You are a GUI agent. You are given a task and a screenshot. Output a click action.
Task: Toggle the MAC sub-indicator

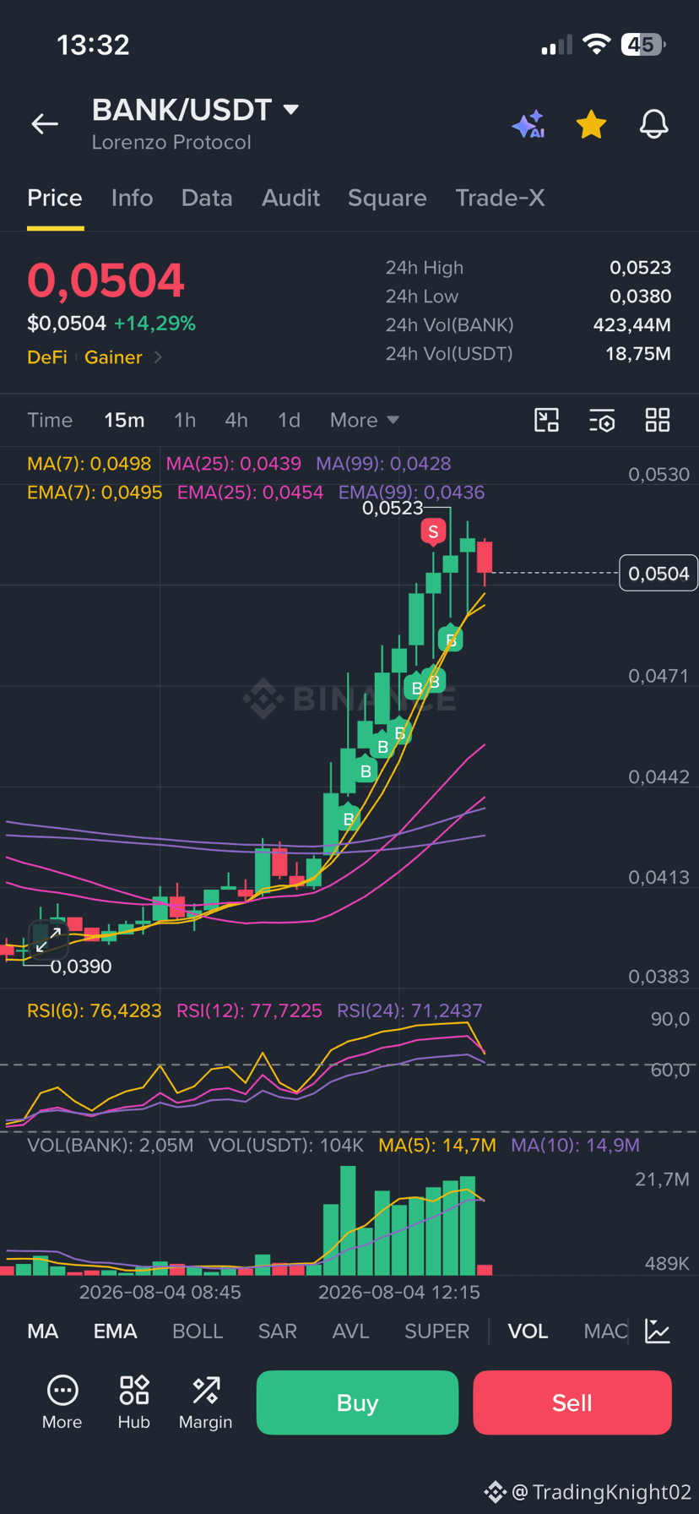(605, 1332)
